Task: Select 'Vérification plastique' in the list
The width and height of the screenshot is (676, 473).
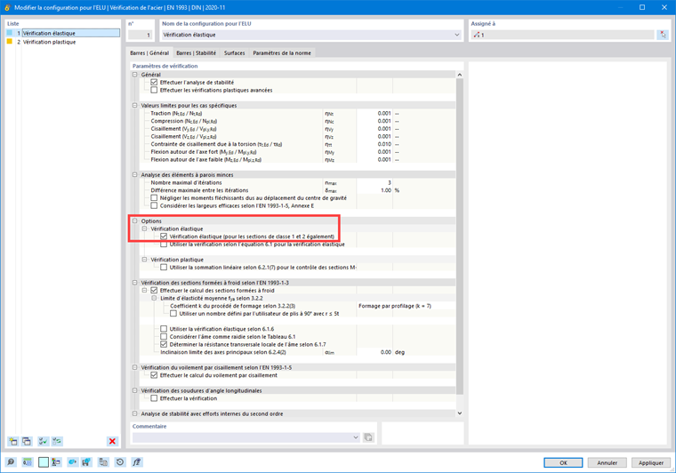Action: [49, 42]
